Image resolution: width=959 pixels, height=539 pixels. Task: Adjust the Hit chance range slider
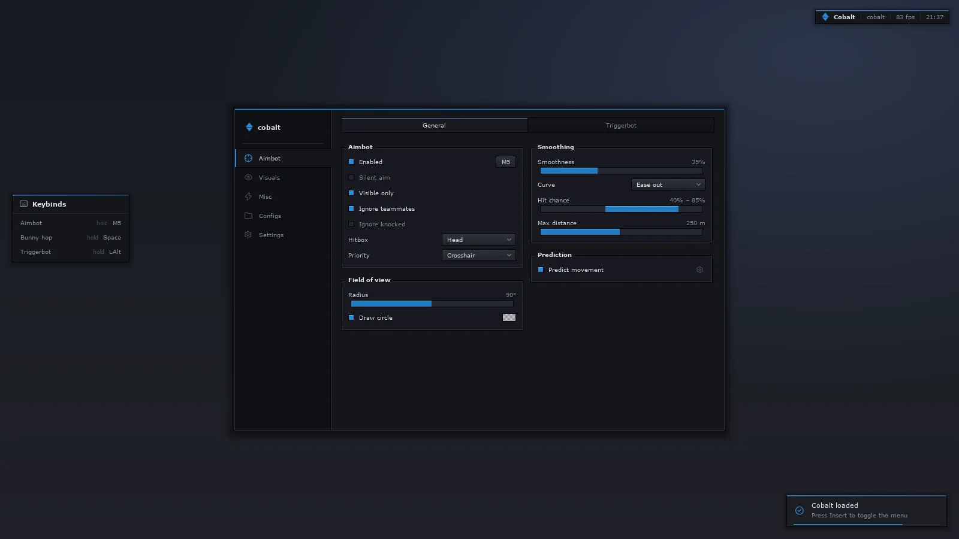(x=622, y=209)
